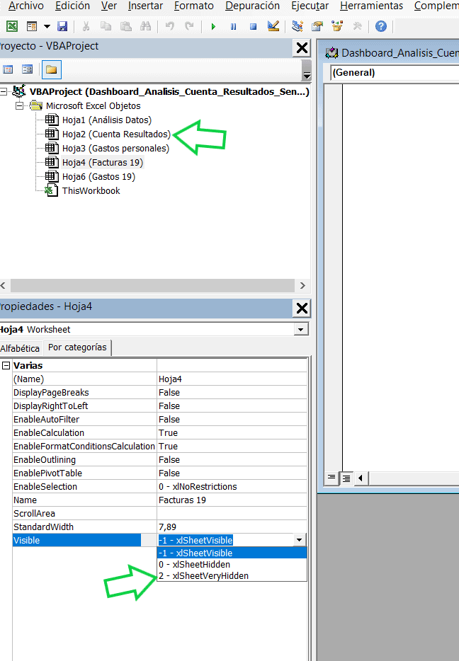
Task: Select the VBAProject root tree item
Action: (x=169, y=91)
